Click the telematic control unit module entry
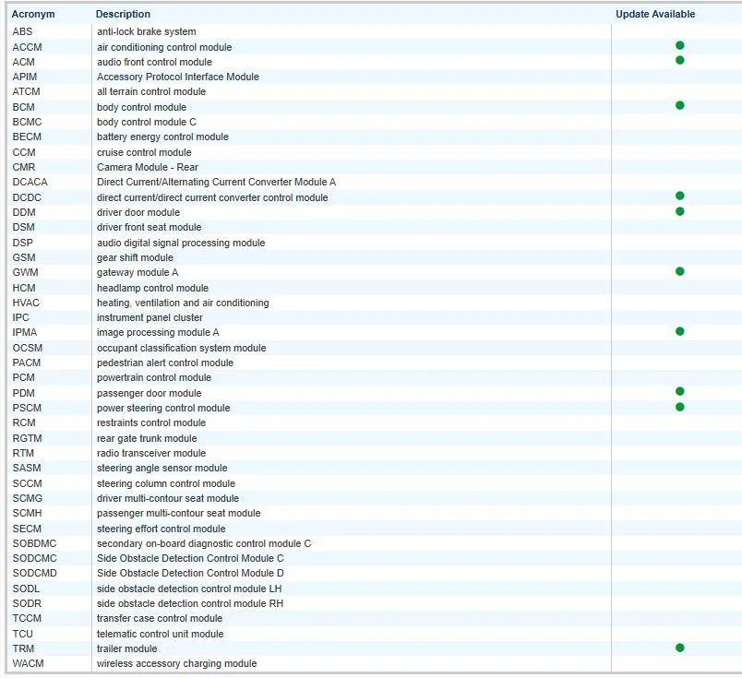 160,635
